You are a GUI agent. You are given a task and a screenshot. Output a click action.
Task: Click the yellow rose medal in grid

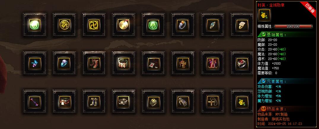(x=242, y=102)
